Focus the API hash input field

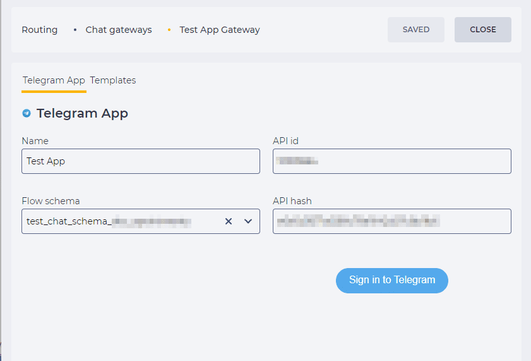[x=392, y=221]
